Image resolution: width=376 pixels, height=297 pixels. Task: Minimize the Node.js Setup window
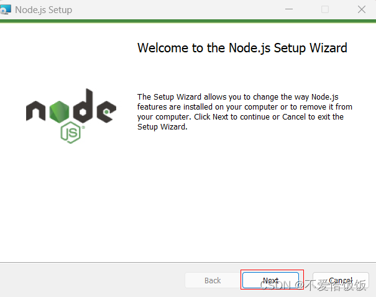coord(289,9)
